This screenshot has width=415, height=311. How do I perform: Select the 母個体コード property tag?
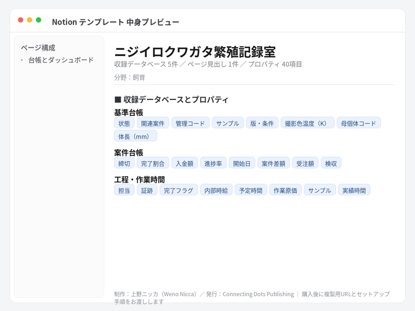pos(359,123)
